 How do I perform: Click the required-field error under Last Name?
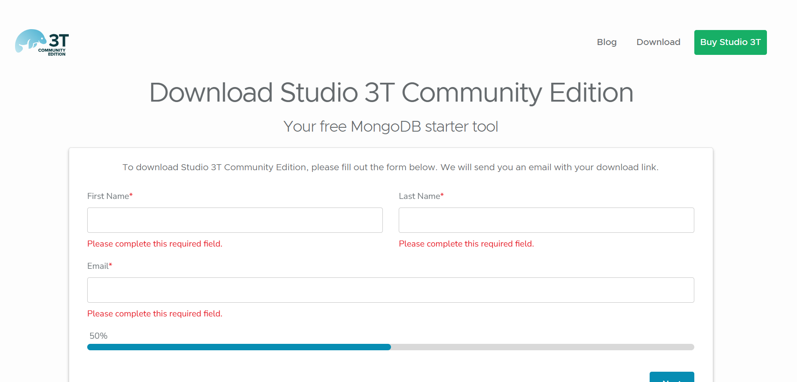[466, 244]
